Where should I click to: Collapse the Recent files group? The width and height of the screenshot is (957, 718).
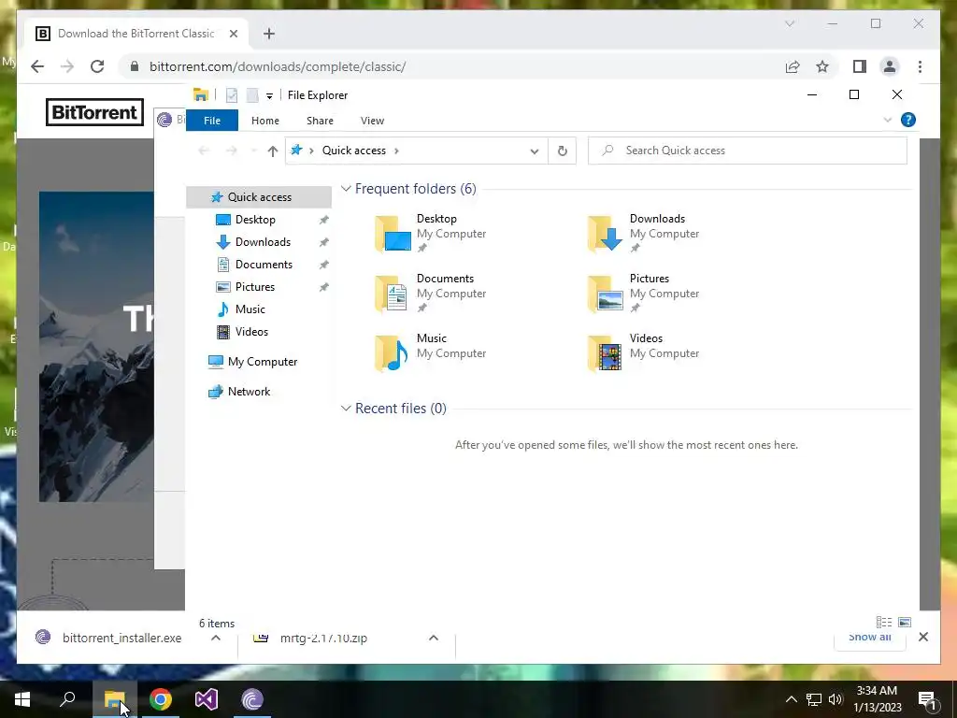pyautogui.click(x=346, y=408)
